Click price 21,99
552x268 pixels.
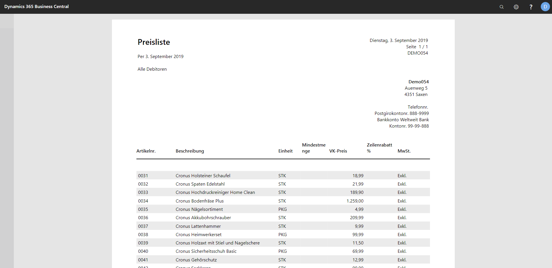[358, 184]
